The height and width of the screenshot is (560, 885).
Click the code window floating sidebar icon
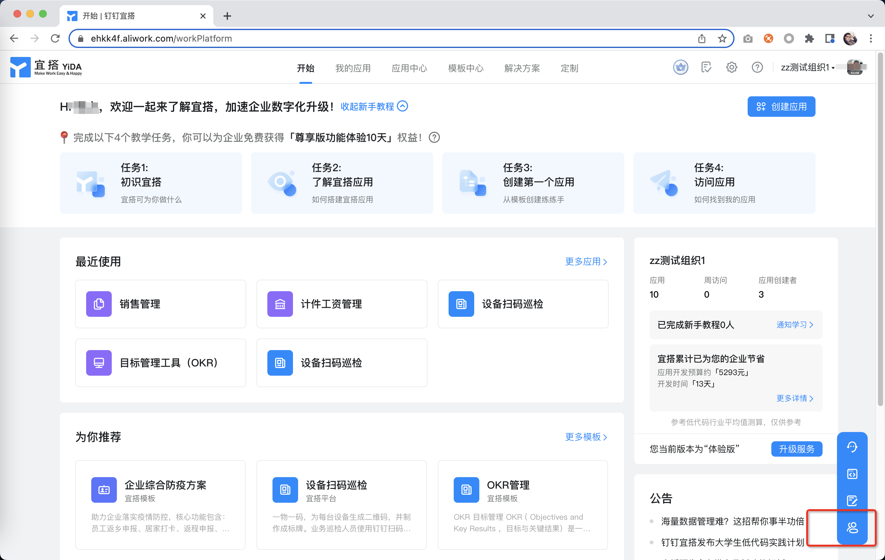tap(852, 474)
